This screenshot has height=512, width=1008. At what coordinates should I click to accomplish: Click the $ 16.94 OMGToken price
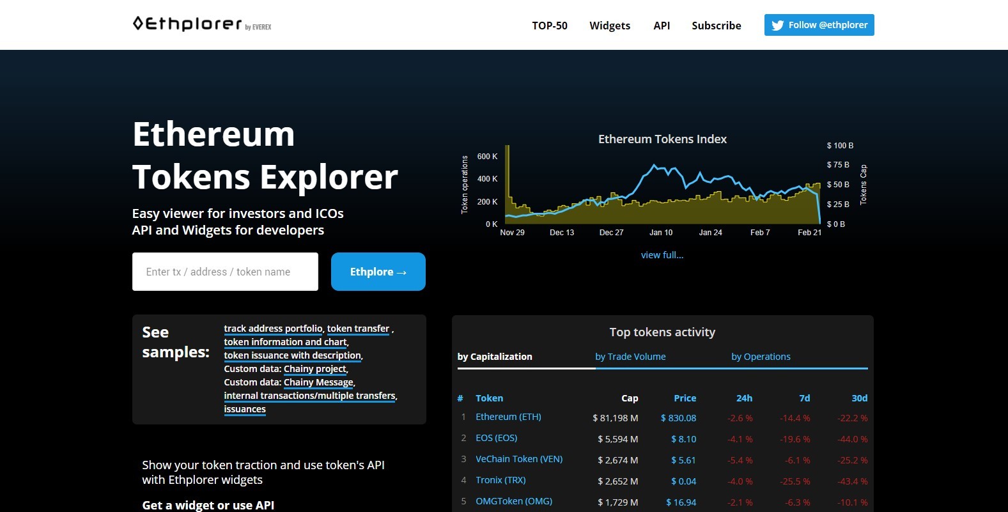[681, 502]
